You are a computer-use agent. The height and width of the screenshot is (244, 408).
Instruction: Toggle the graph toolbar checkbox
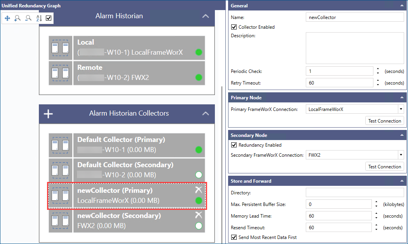[49, 18]
